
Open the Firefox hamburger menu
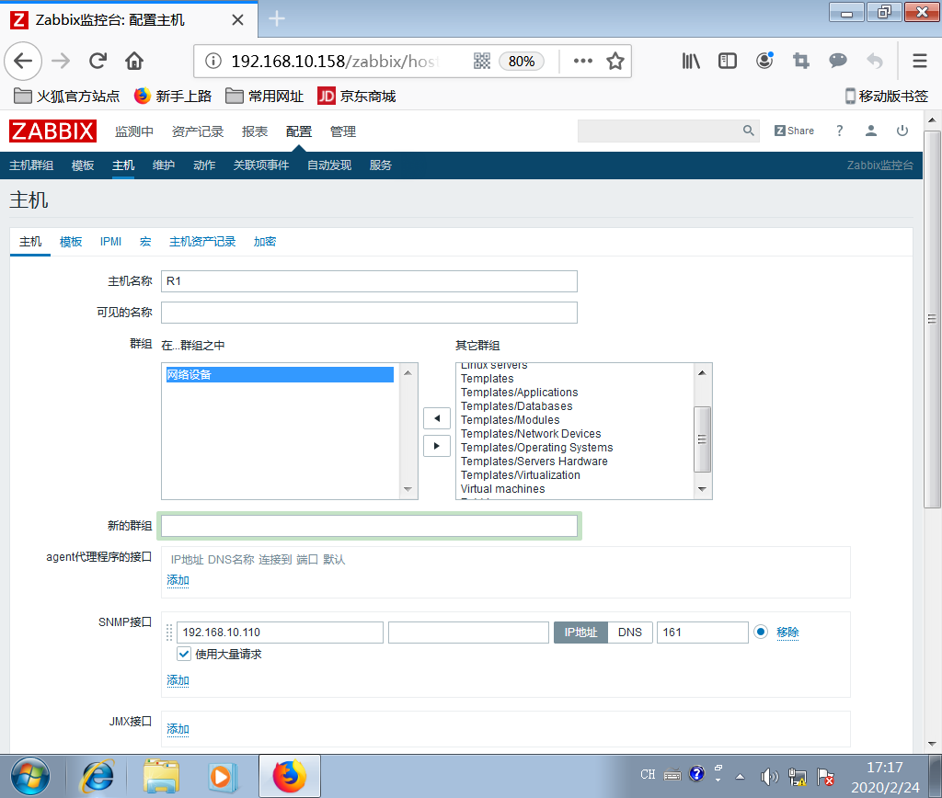click(920, 61)
